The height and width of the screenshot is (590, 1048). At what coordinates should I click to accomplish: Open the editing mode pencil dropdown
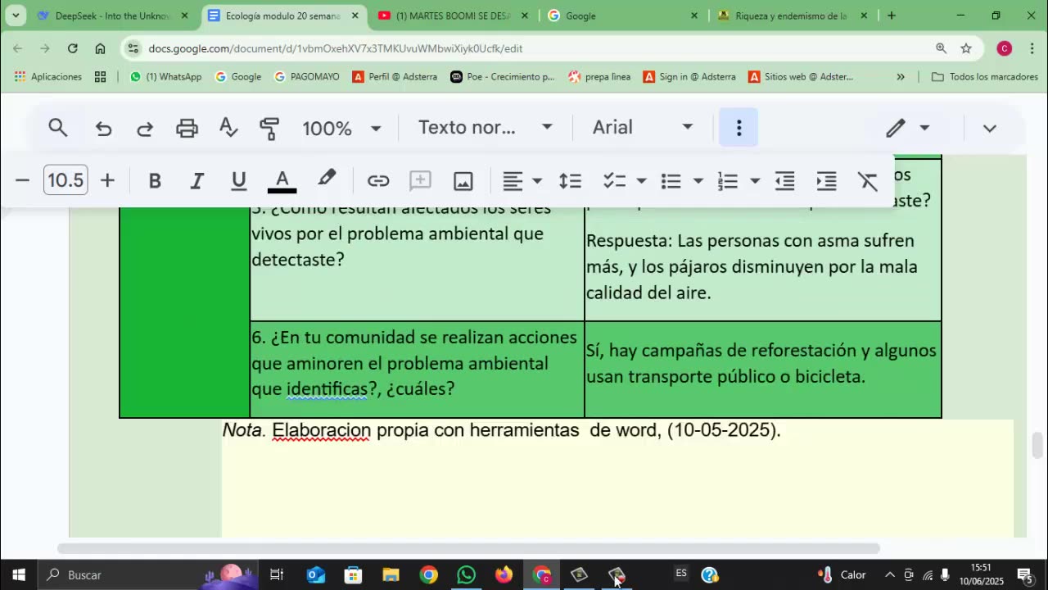(908, 128)
